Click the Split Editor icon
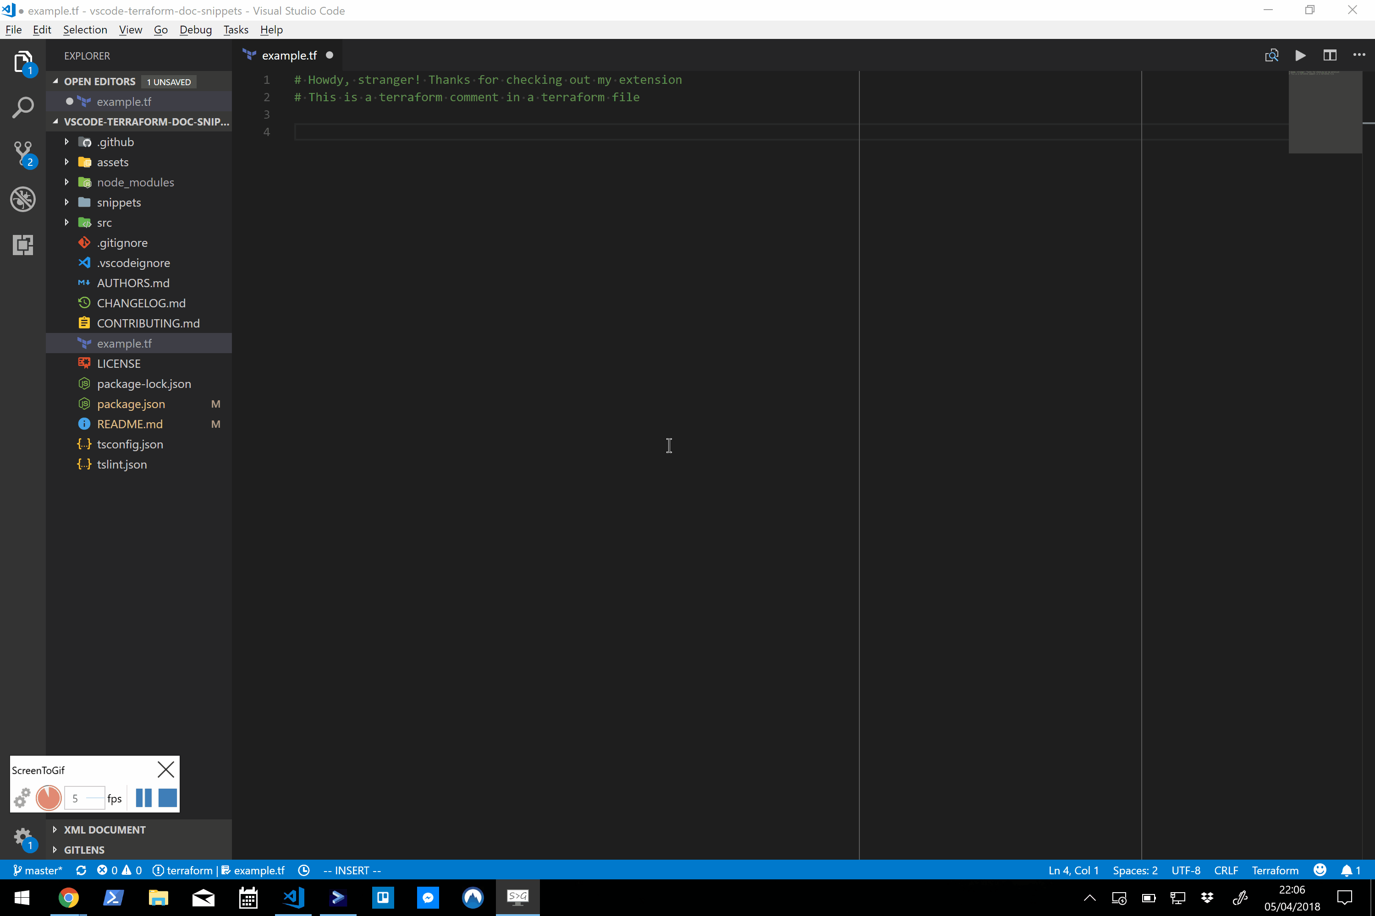The height and width of the screenshot is (916, 1375). pos(1330,55)
